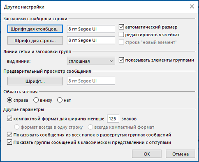
Task: Select the 'внизу' reading pane option
Action: click(x=36, y=100)
